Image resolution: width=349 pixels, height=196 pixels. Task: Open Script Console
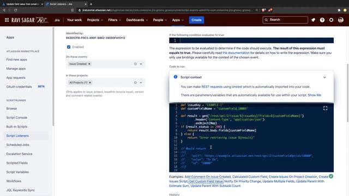click(17, 118)
